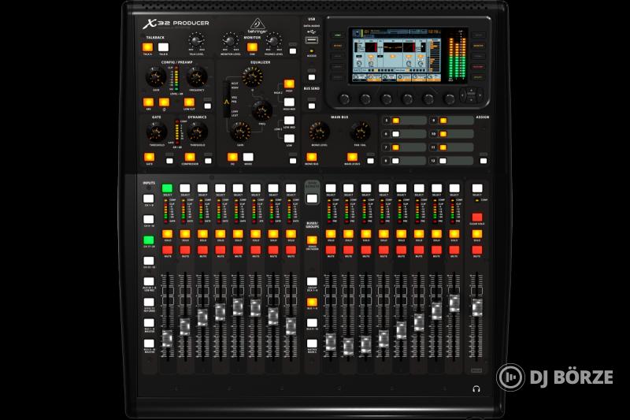The width and height of the screenshot is (630, 420).
Task: Click the DYNAMICS threshold knob
Action: coord(198,132)
